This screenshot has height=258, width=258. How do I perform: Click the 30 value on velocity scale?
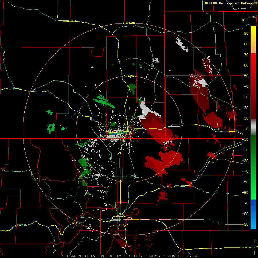tap(246, 97)
